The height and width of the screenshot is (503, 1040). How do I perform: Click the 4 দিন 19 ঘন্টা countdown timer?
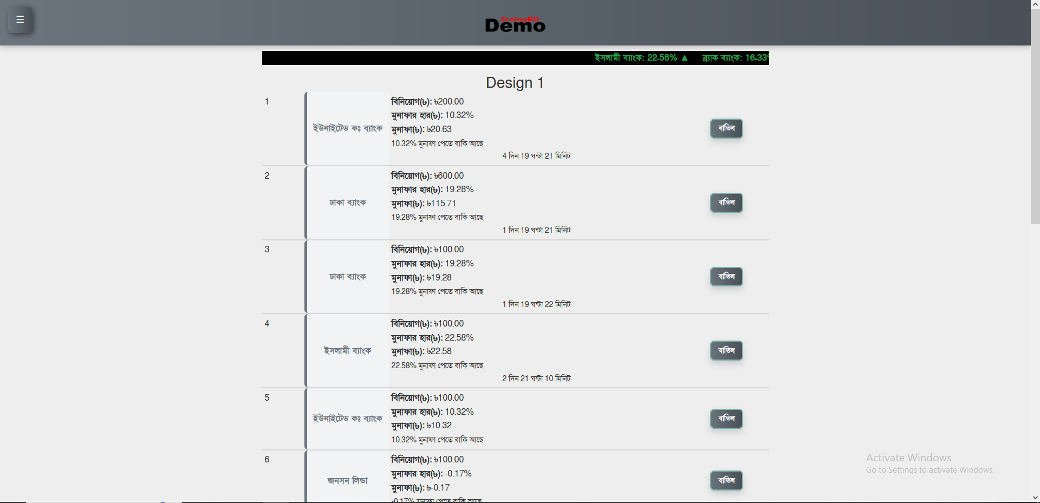point(536,156)
